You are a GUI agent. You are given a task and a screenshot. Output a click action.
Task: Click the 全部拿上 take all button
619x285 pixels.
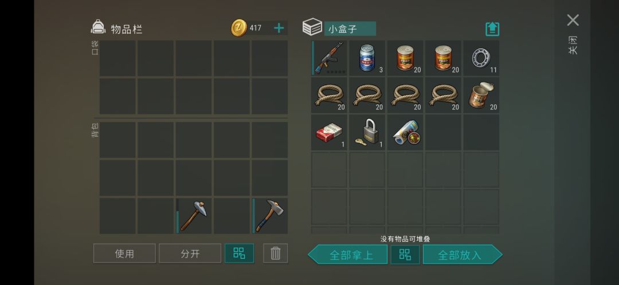pos(347,255)
